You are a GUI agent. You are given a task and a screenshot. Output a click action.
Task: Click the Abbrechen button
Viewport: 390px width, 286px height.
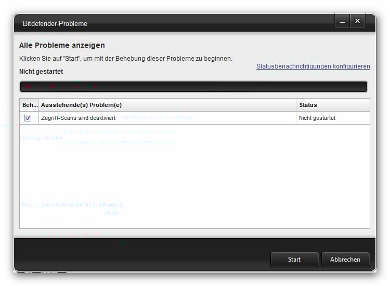345,260
